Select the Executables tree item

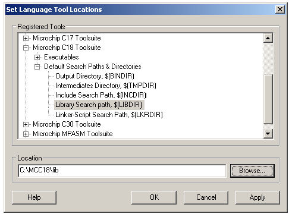point(61,57)
